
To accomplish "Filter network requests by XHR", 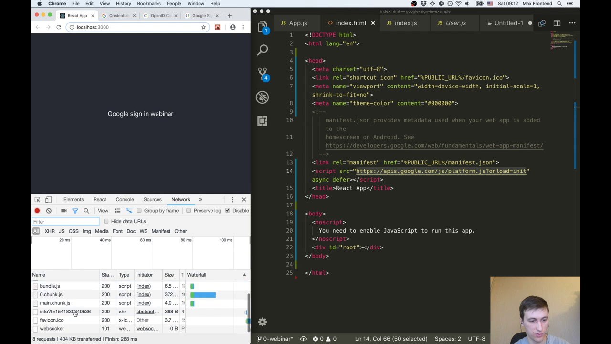I will coord(50,231).
